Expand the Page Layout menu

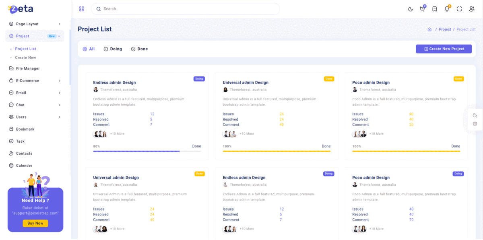click(x=35, y=24)
